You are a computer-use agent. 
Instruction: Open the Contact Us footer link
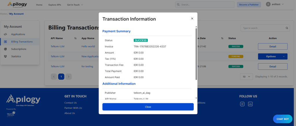coord(71,103)
